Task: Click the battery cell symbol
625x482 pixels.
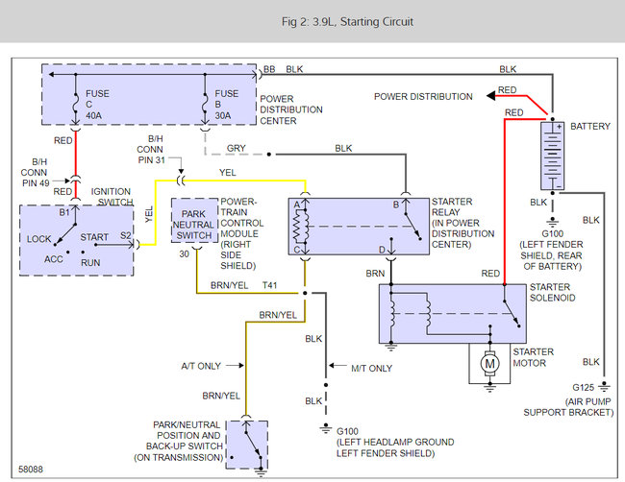Action: click(x=552, y=156)
